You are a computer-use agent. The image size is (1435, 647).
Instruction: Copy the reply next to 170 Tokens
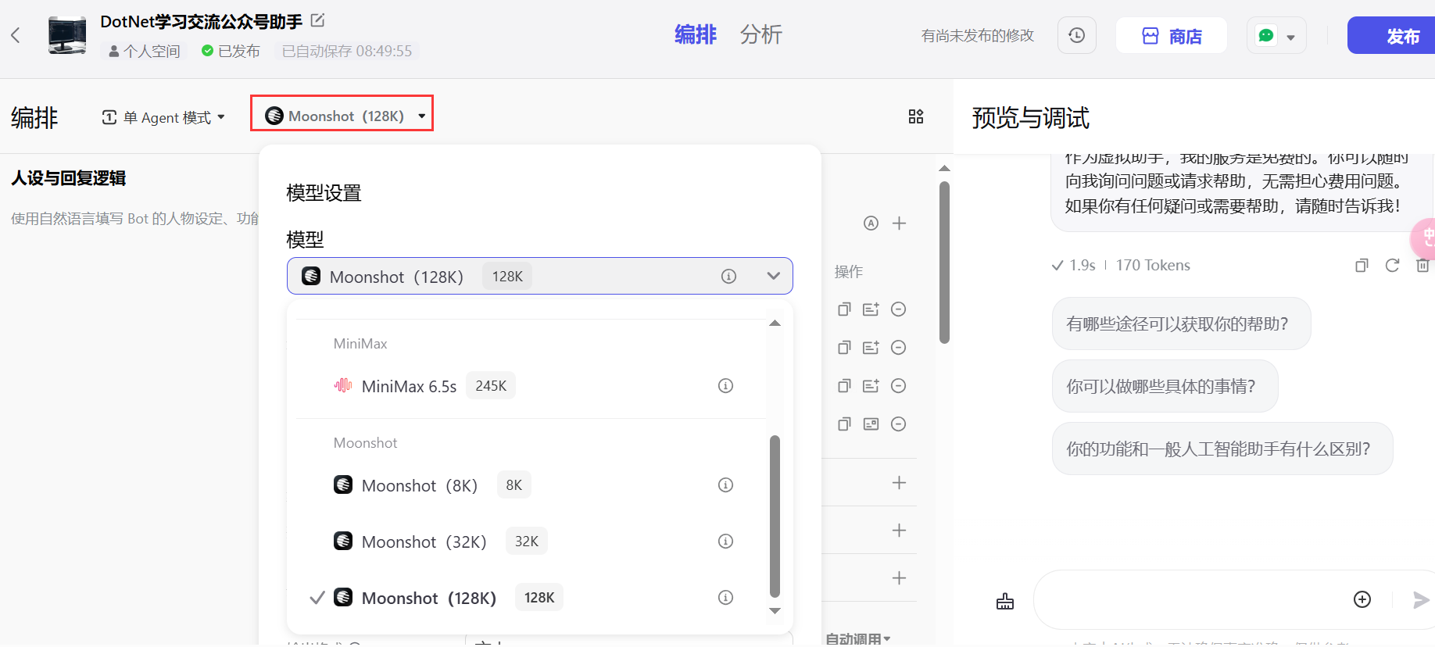tap(1362, 266)
